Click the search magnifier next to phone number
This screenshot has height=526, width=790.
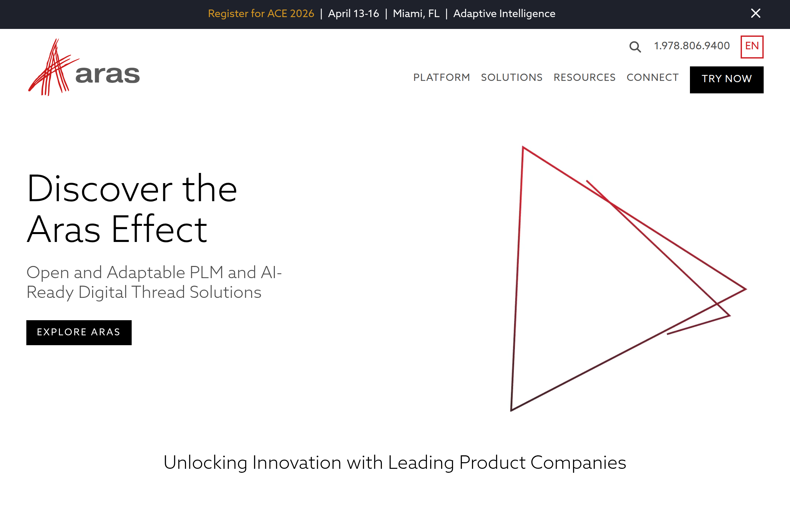pos(635,47)
